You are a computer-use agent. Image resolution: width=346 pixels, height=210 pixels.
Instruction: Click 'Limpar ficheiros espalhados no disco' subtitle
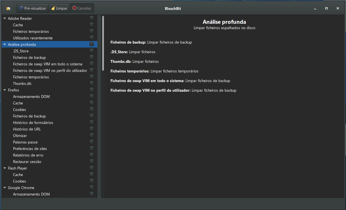(x=224, y=28)
